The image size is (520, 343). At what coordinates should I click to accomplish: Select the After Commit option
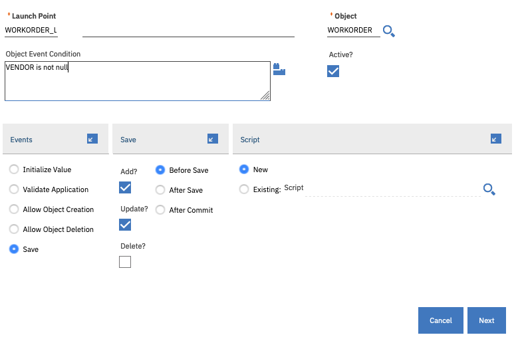160,210
